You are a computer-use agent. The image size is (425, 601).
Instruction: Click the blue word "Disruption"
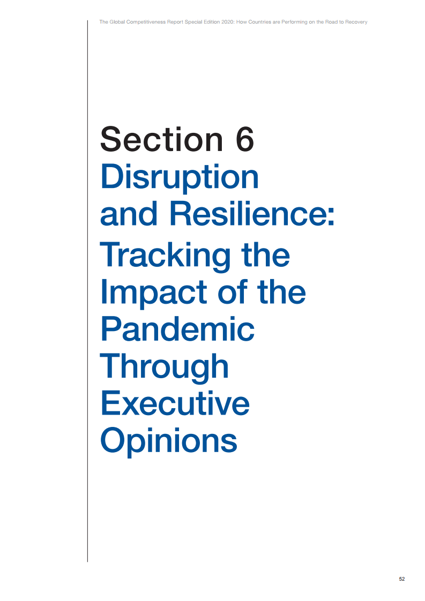[x=180, y=178]
